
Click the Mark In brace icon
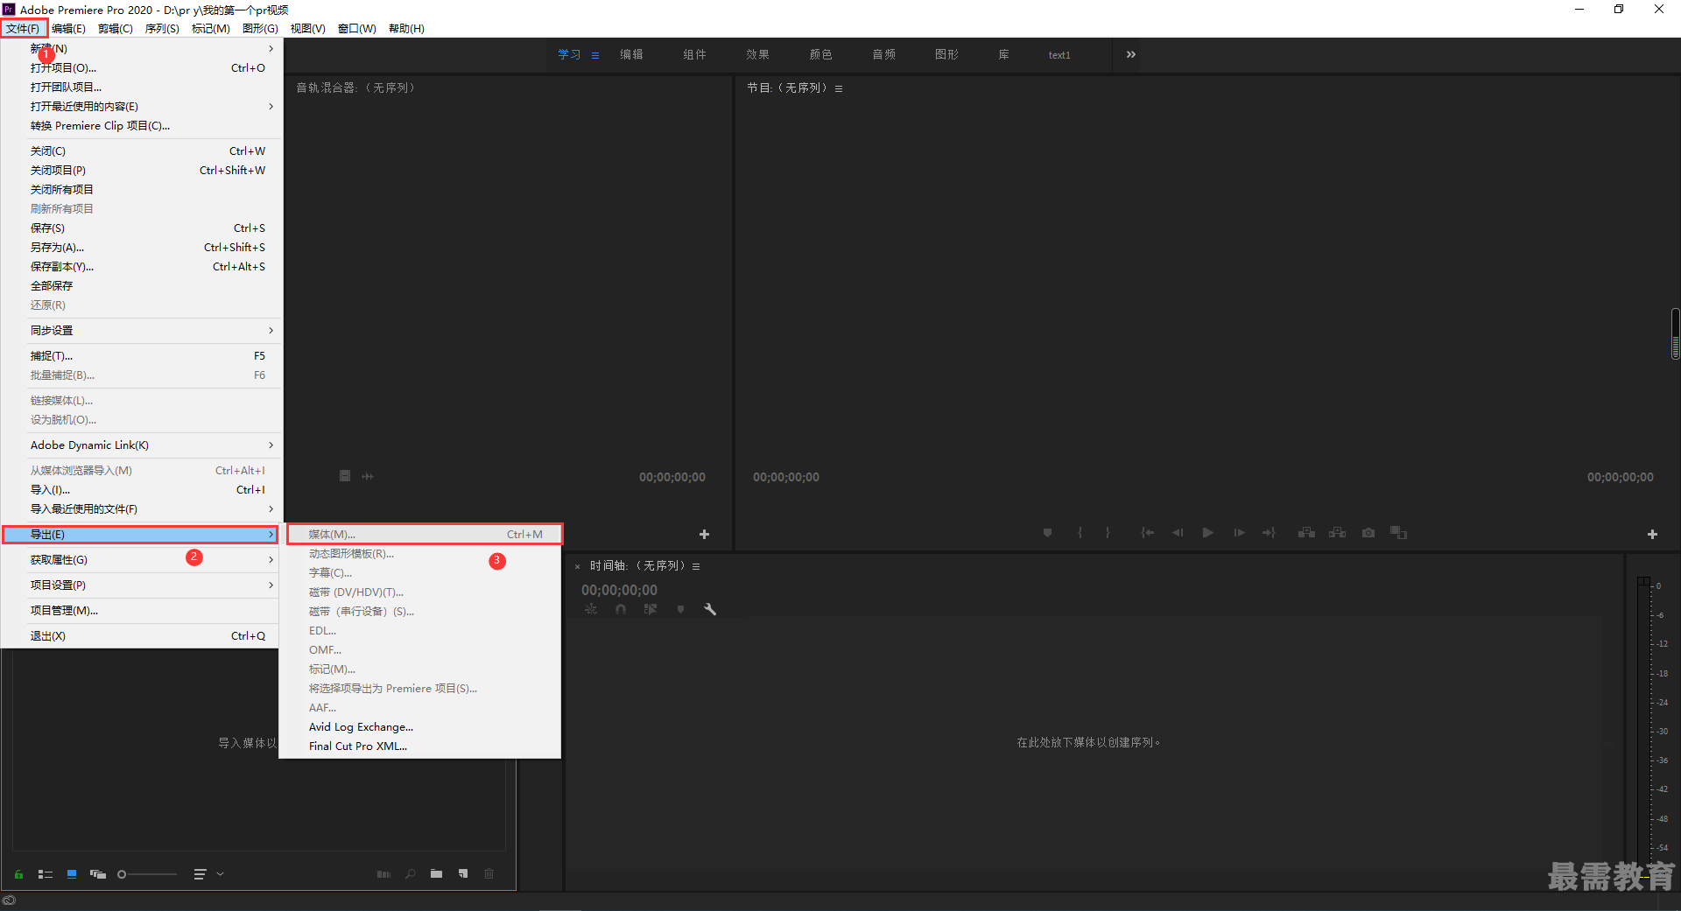pos(1080,533)
